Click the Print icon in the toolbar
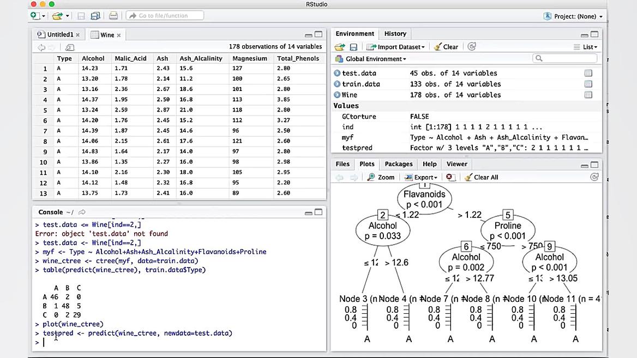 coord(112,16)
